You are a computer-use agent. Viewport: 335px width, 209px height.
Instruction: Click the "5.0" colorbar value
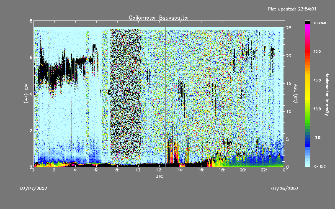click(318, 138)
